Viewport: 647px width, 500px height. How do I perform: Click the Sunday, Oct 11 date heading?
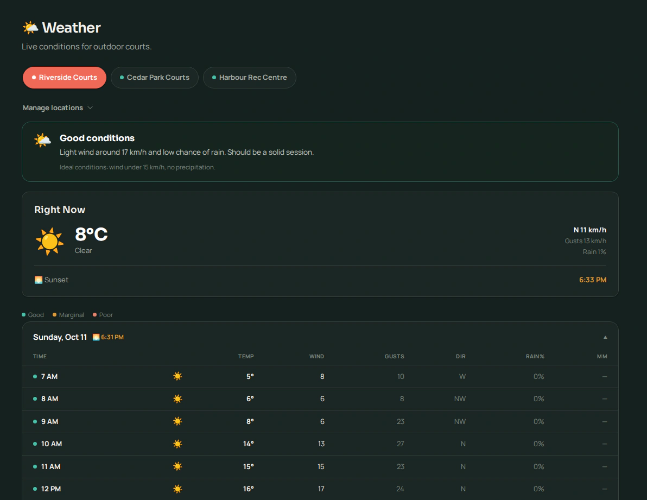[x=60, y=337]
